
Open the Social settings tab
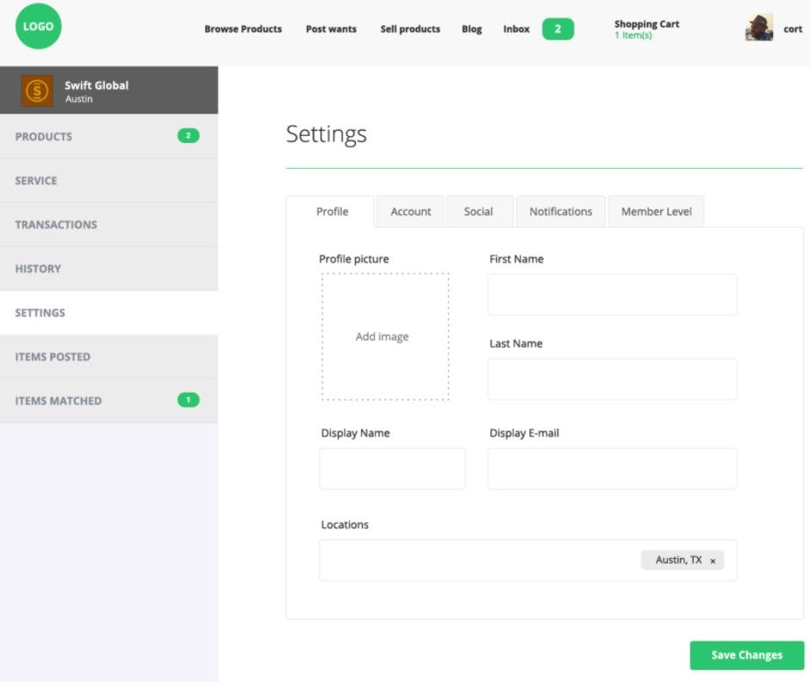click(480, 211)
